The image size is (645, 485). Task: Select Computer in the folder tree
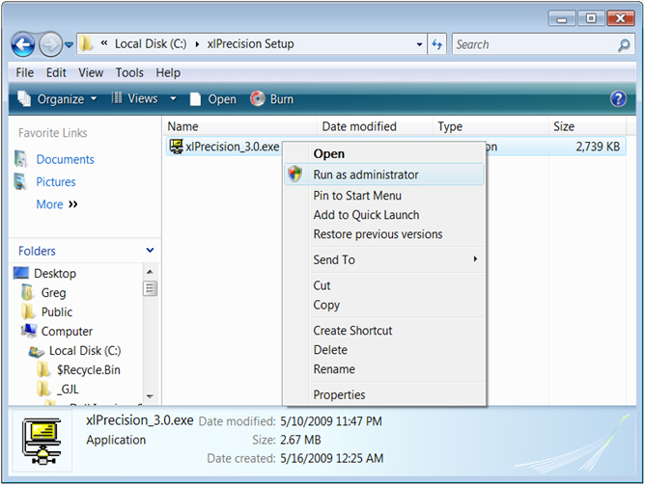pos(67,331)
